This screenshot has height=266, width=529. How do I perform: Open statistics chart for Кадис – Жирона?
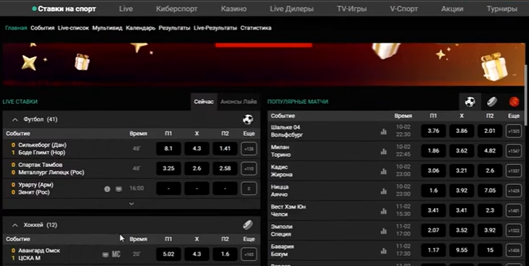(x=384, y=171)
